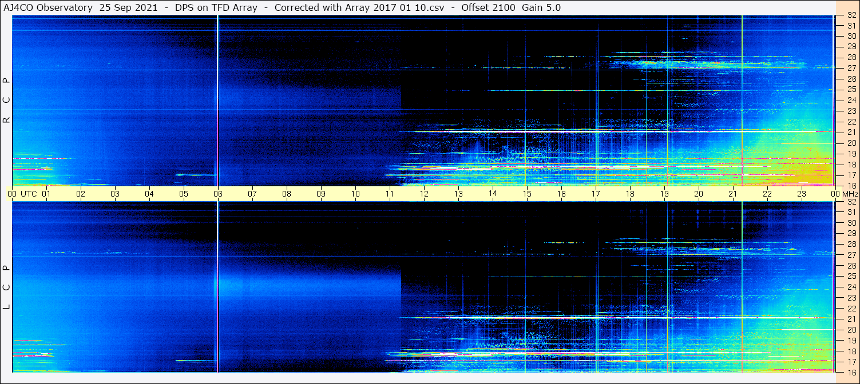Select the 04 hour time marker
Image resolution: width=860 pixels, height=384 pixels.
[x=149, y=194]
